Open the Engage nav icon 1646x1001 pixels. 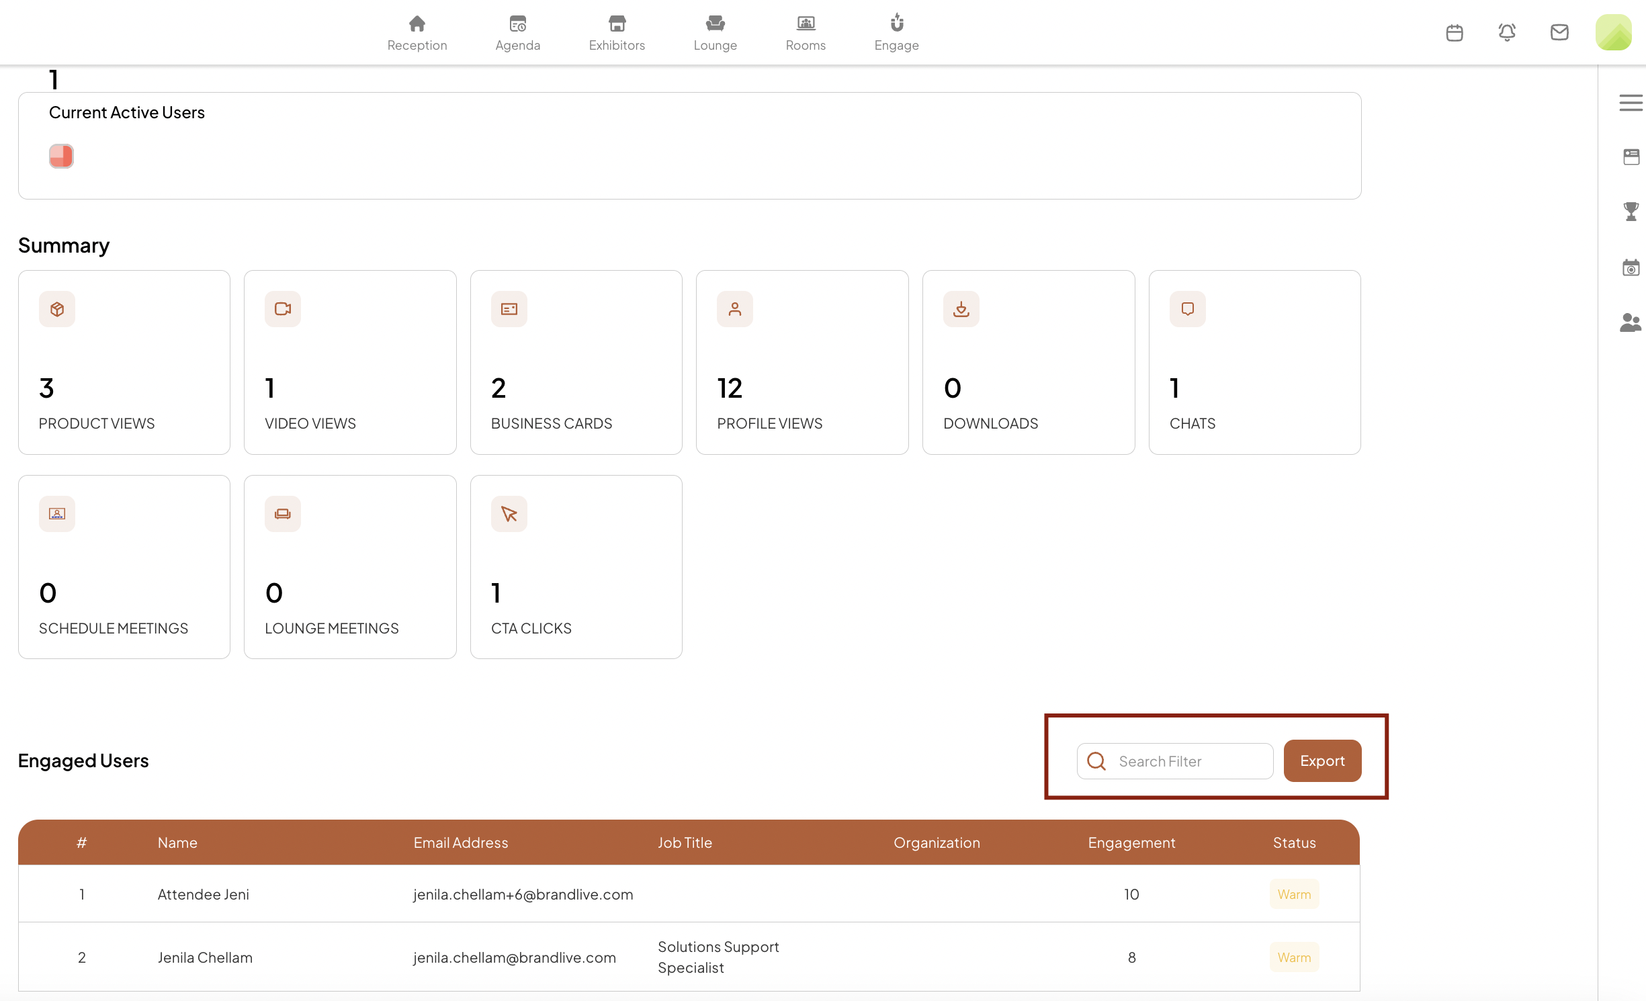click(x=896, y=23)
